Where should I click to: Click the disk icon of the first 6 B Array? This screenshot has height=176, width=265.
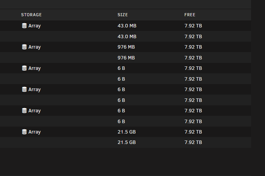pos(24,68)
